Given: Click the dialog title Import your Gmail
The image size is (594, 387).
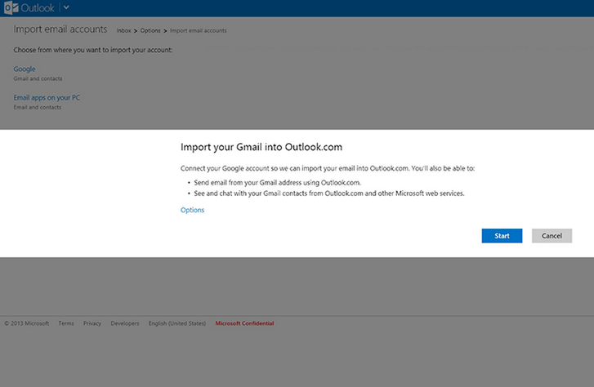Looking at the screenshot, I should pos(261,148).
